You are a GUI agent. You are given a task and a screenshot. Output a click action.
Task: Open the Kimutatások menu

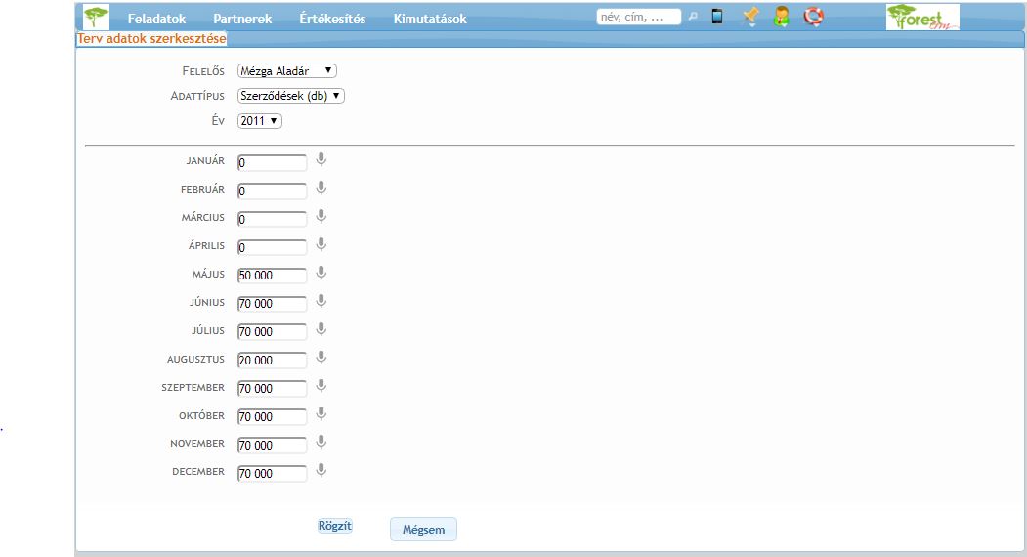pos(430,19)
